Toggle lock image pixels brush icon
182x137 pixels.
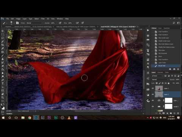(160, 83)
